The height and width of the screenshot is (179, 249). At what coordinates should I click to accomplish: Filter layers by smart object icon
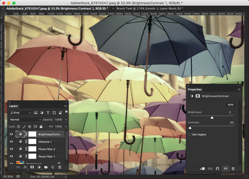click(60, 113)
